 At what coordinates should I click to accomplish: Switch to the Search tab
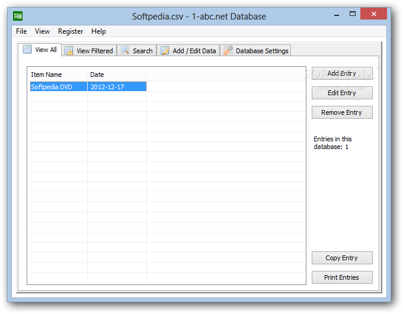click(137, 50)
